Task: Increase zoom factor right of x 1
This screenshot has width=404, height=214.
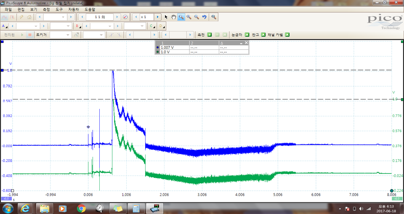Action: coord(158,17)
